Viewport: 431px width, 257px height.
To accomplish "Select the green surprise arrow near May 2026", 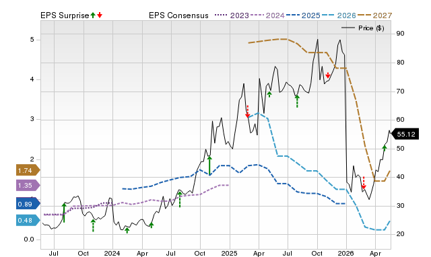I will point(385,148).
